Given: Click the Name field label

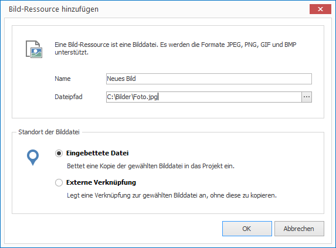Looking at the screenshot, I should 63,79.
